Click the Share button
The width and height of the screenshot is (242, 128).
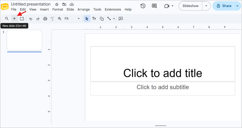tap(224, 6)
